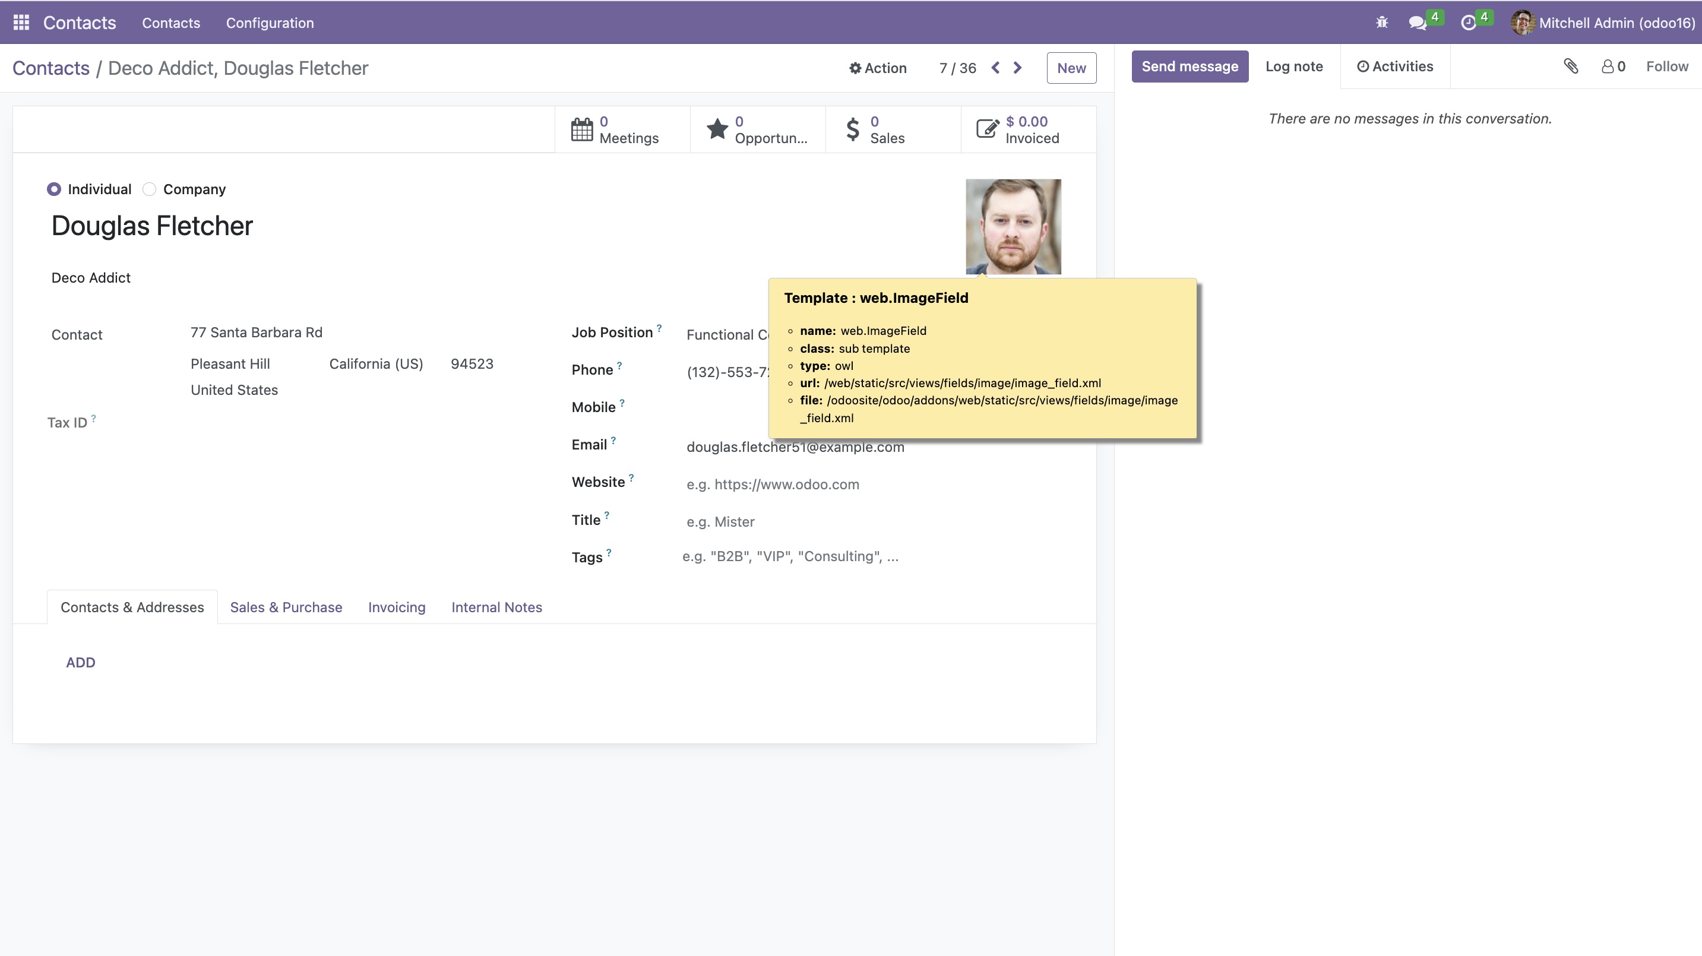Click the paperclip attachments icon

point(1571,66)
